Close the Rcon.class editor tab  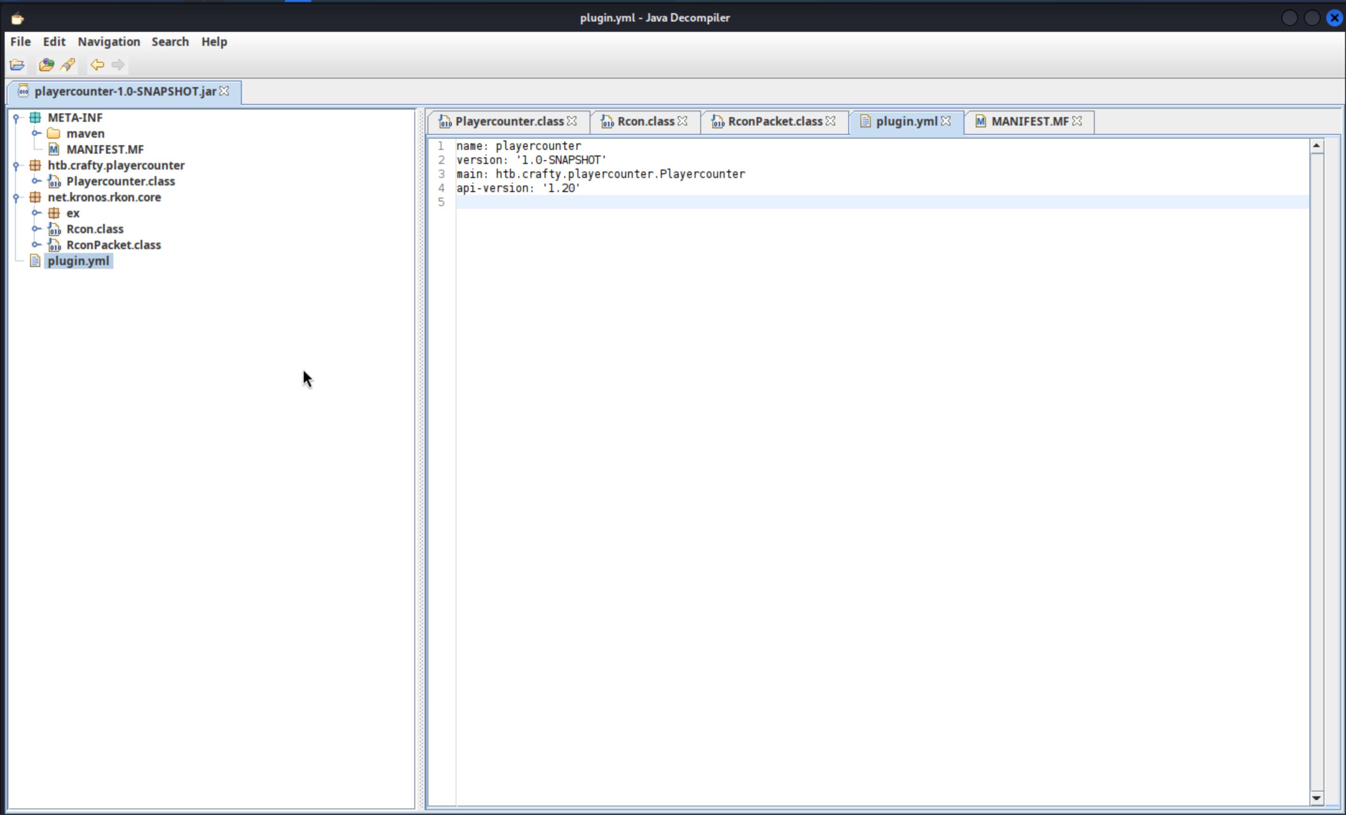pyautogui.click(x=683, y=121)
